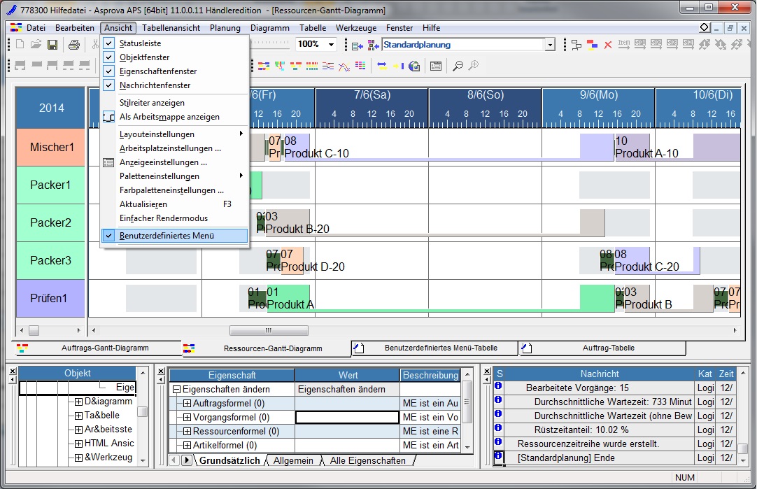Click the hierarchy structure icon
The height and width of the screenshot is (489, 757).
click(x=576, y=45)
